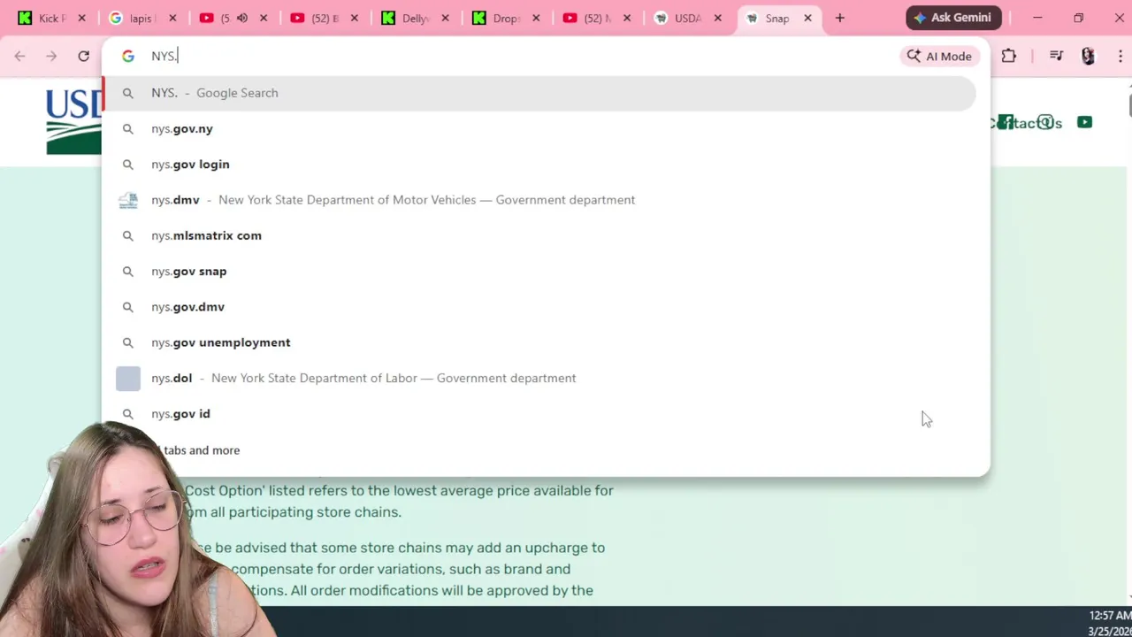
Task: Click the 'tabs and more' option
Action: coord(202,450)
